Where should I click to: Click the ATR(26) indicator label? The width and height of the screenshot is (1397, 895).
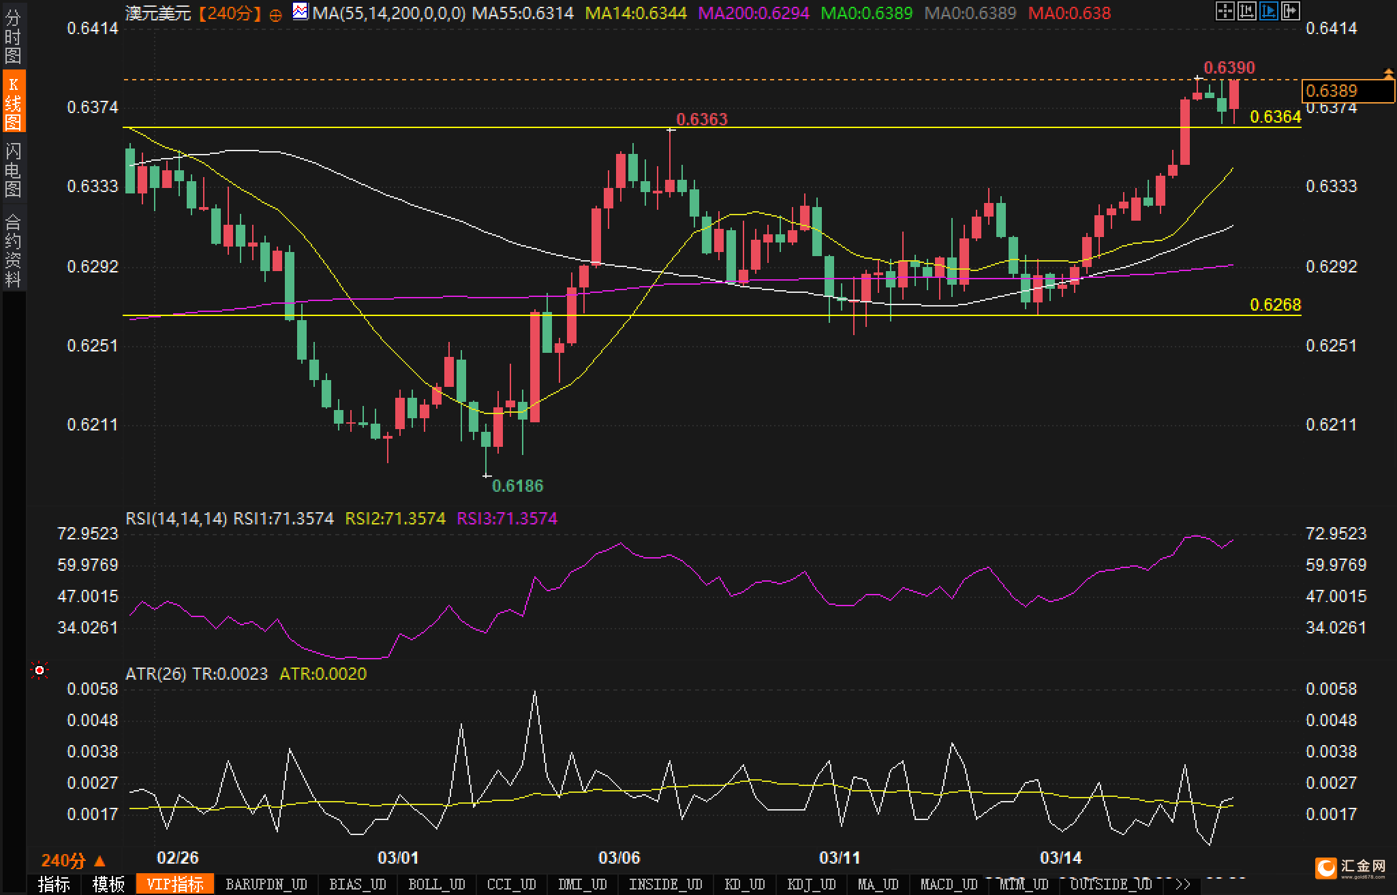(x=155, y=674)
